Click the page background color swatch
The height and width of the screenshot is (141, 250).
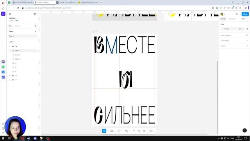(x=222, y=29)
